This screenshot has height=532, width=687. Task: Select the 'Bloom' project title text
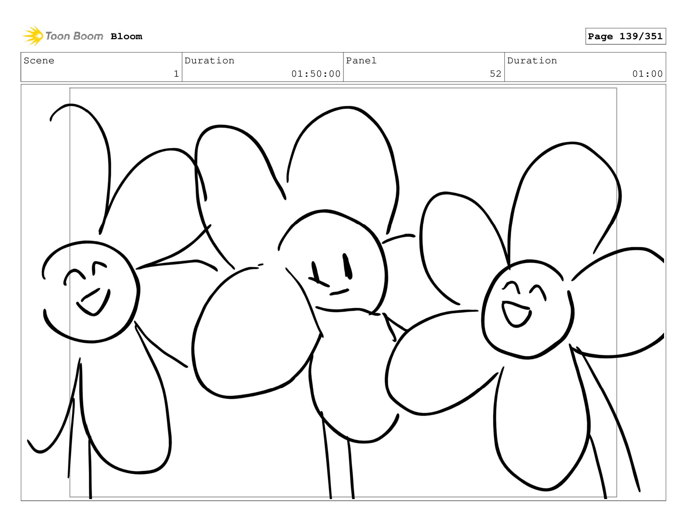click(126, 37)
